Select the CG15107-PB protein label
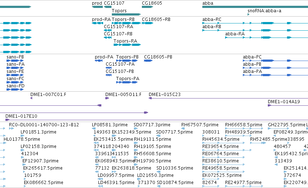308x188 pixels. [x=120, y=71]
